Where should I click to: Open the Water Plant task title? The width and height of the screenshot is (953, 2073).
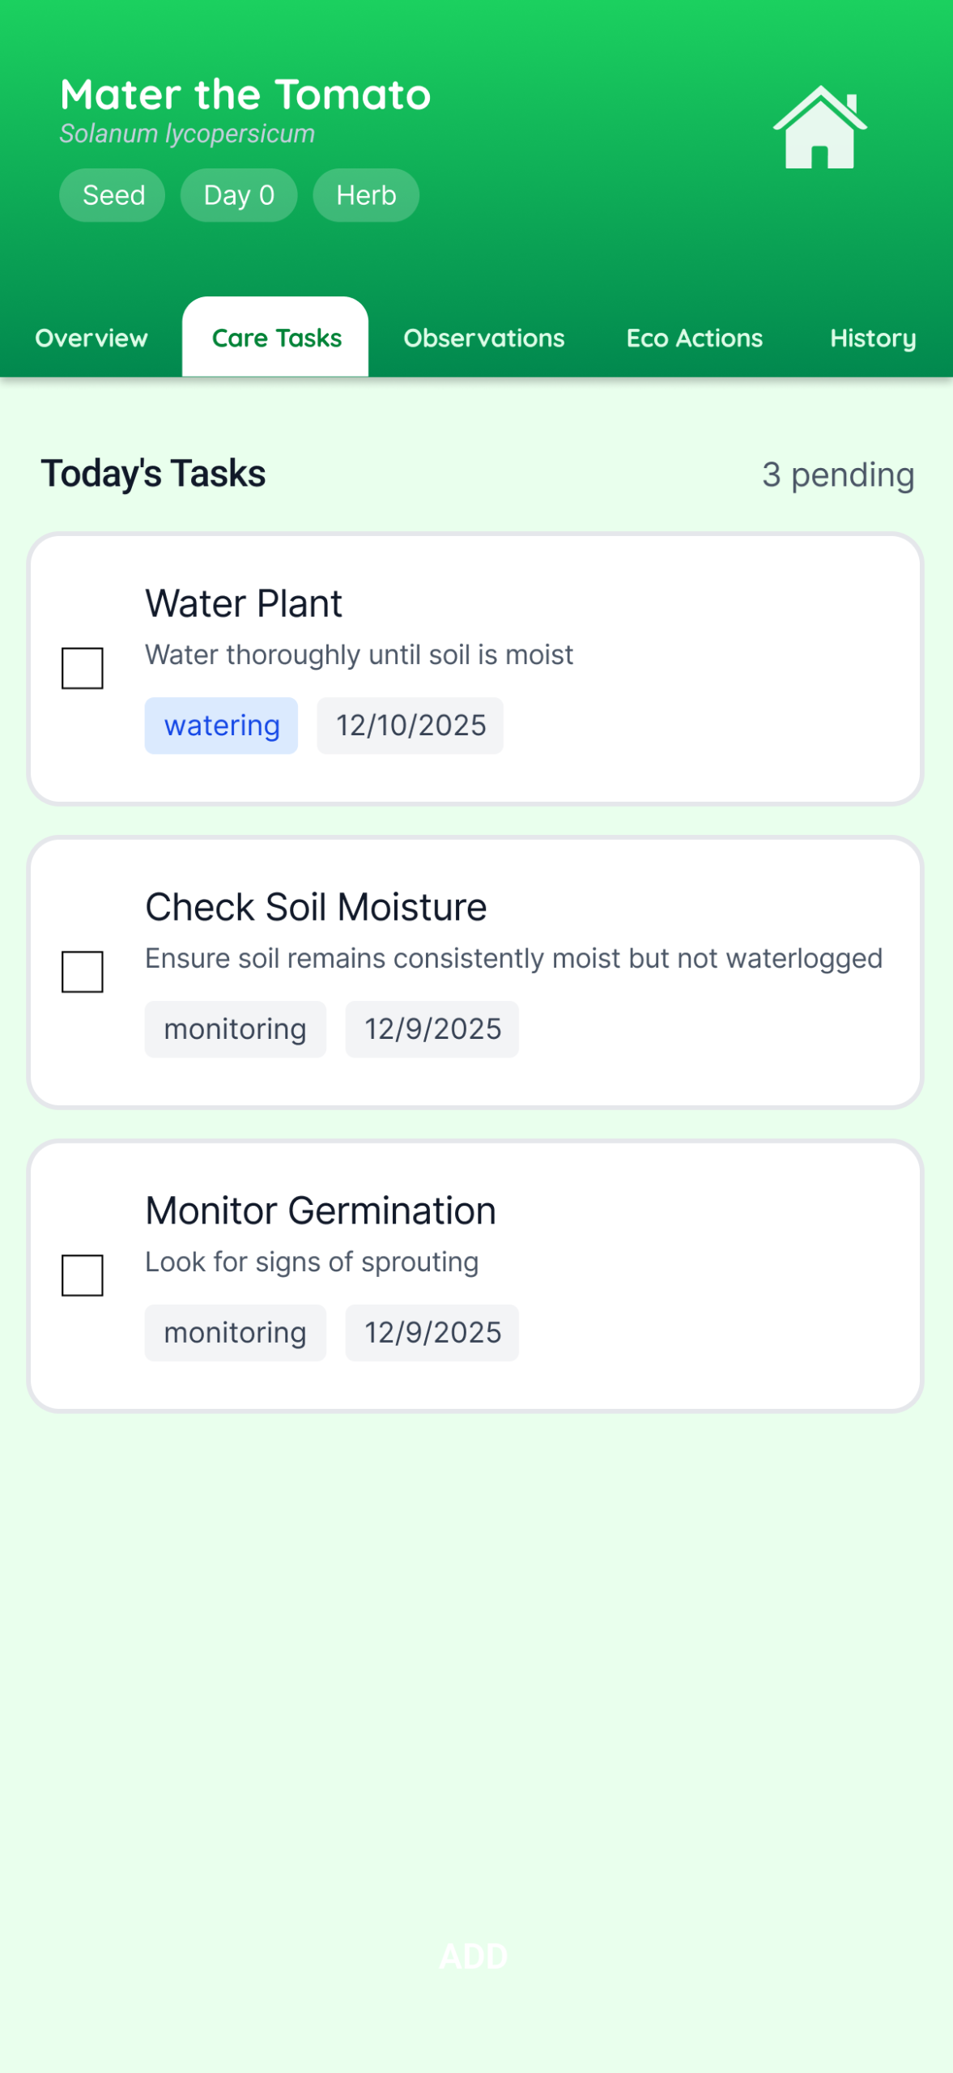(244, 603)
